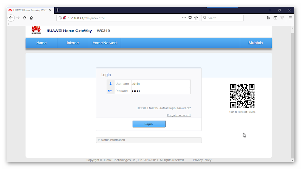Viewport: 301px width, 170px height.
Task: Open the Home navigation tab
Action: 41,43
